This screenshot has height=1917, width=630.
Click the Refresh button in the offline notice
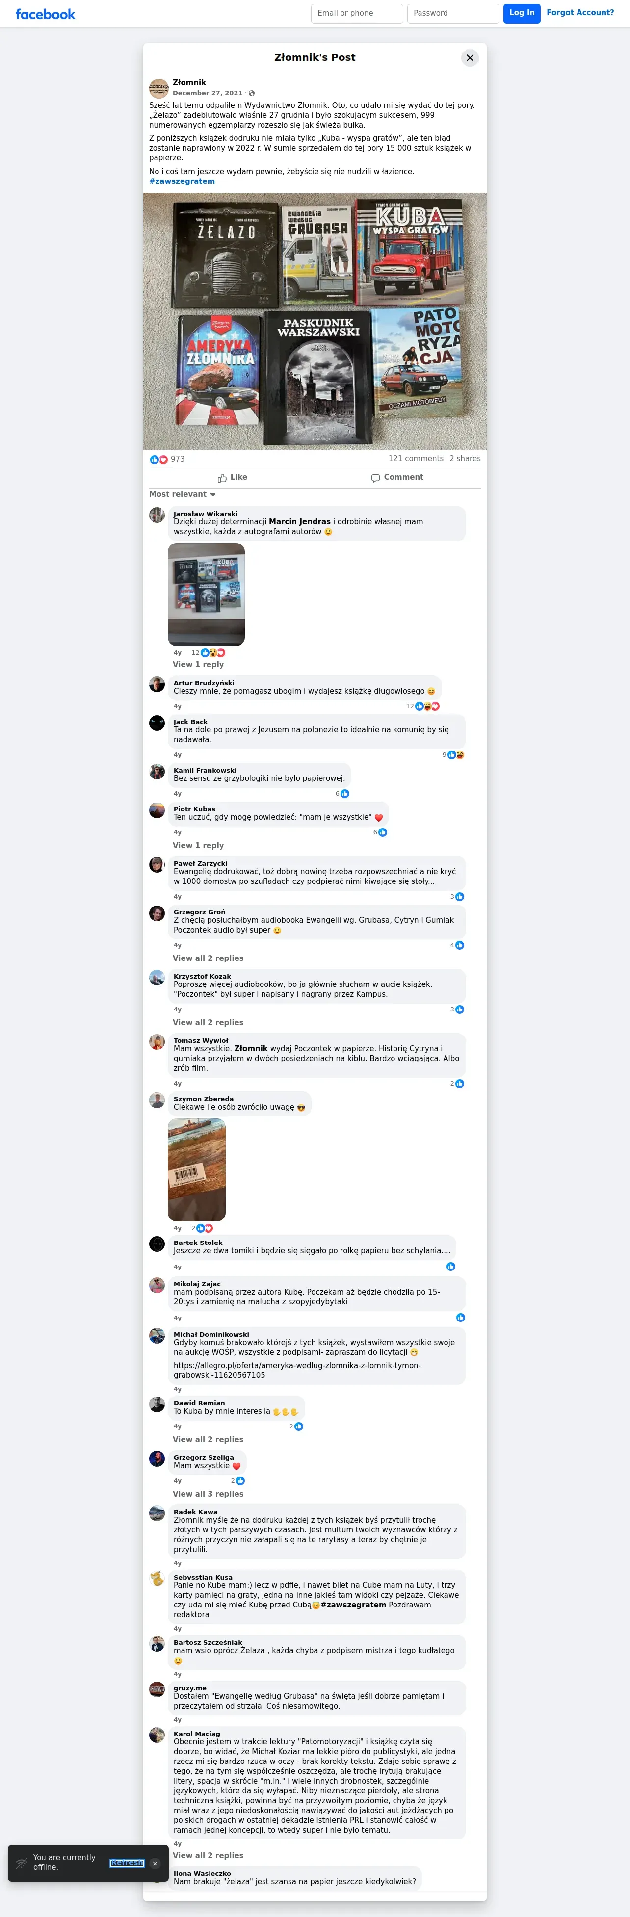pyautogui.click(x=127, y=1863)
